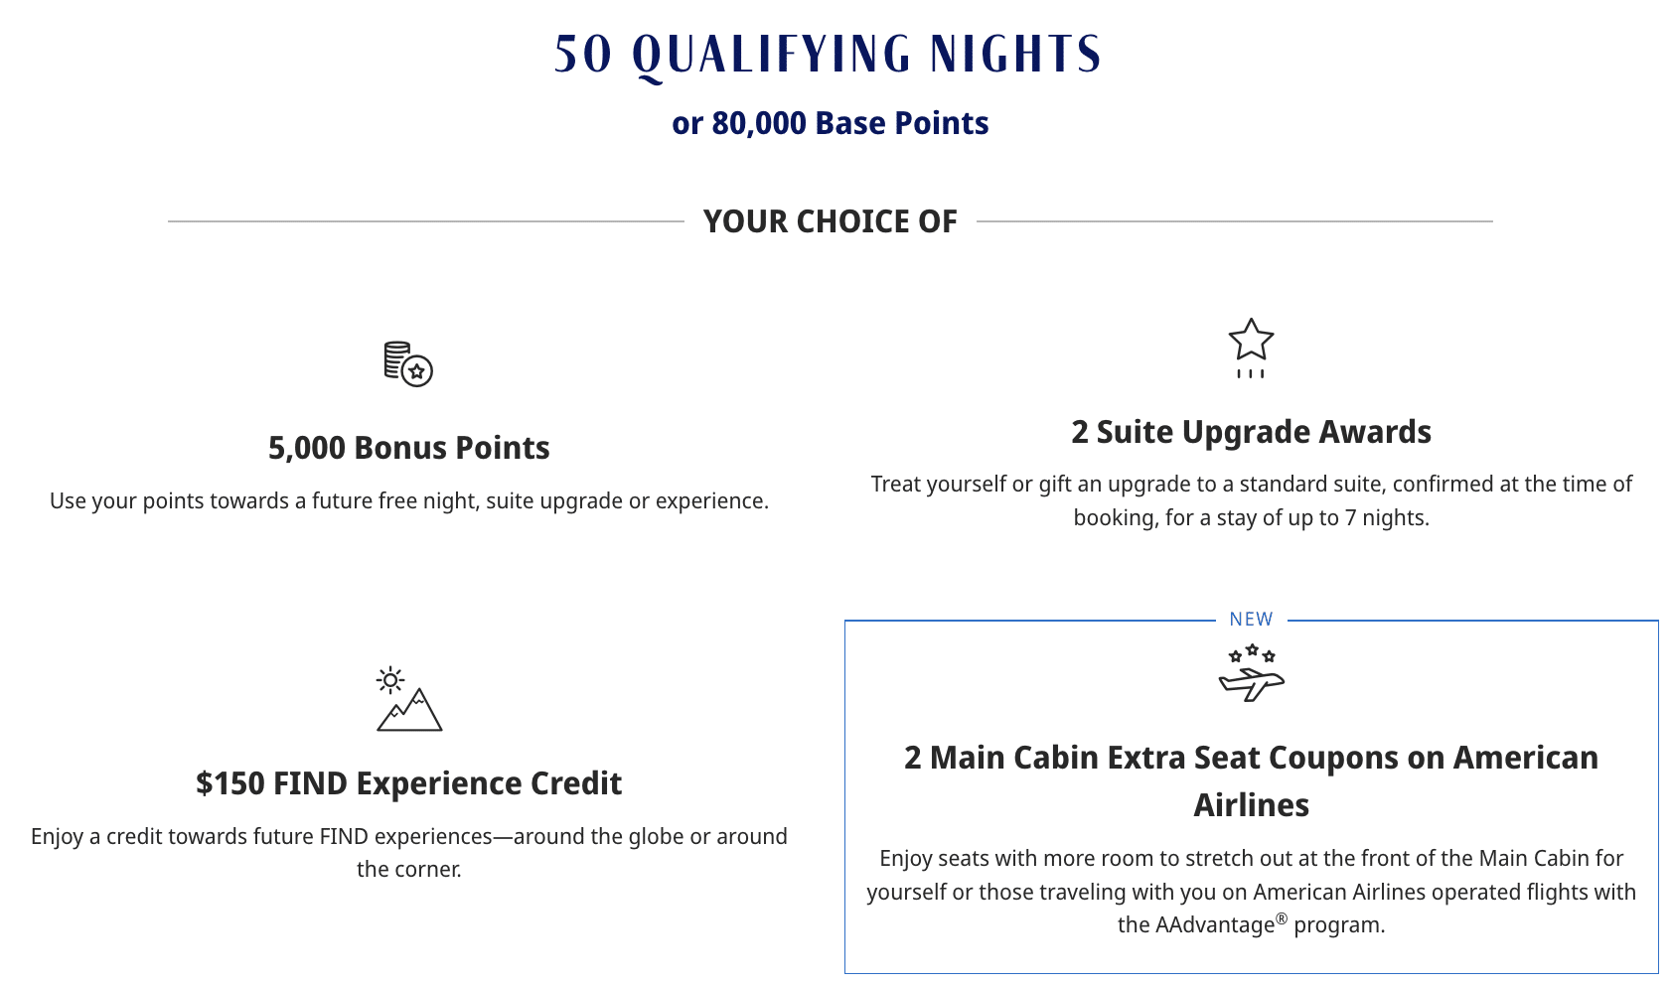Click the registered trademark symbol after AAdvantage
Image resolution: width=1671 pixels, height=985 pixels.
tap(1282, 918)
